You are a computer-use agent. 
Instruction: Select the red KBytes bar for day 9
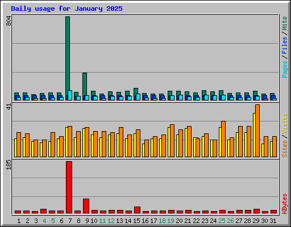coord(86,206)
